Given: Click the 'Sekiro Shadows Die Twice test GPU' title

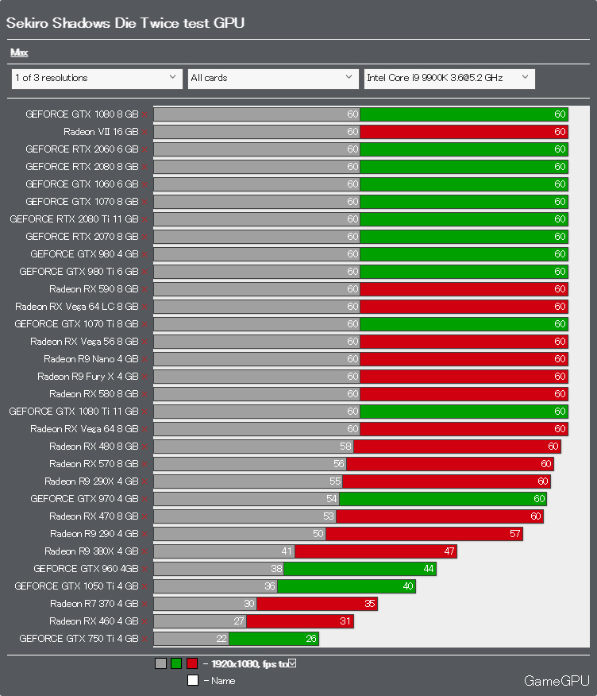Looking at the screenshot, I should (x=125, y=23).
